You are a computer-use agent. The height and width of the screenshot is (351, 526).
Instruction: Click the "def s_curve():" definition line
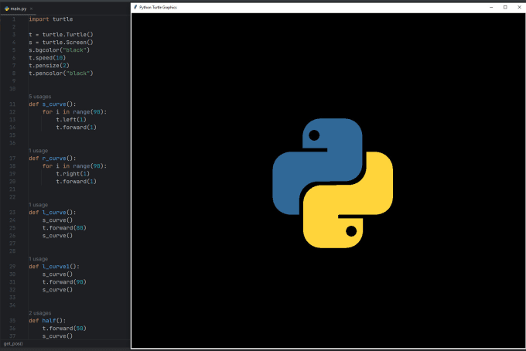pyautogui.click(x=53, y=104)
